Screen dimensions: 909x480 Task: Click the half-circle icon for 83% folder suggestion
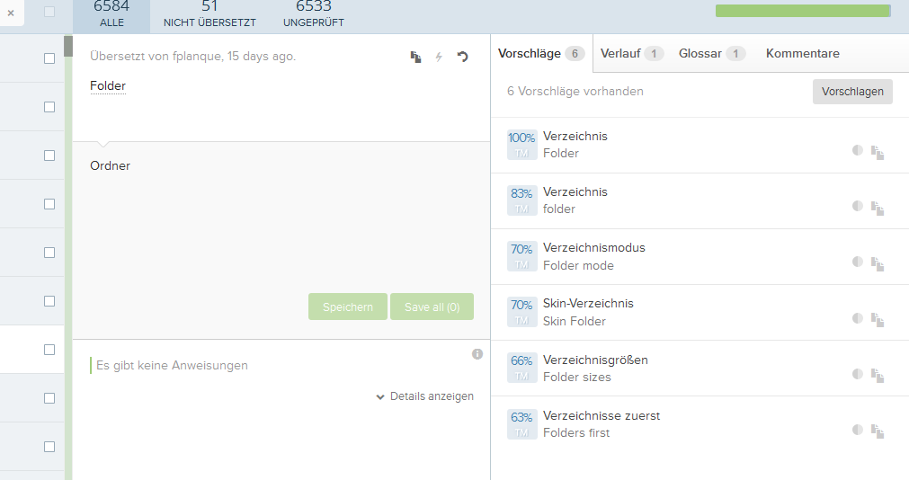[858, 206]
